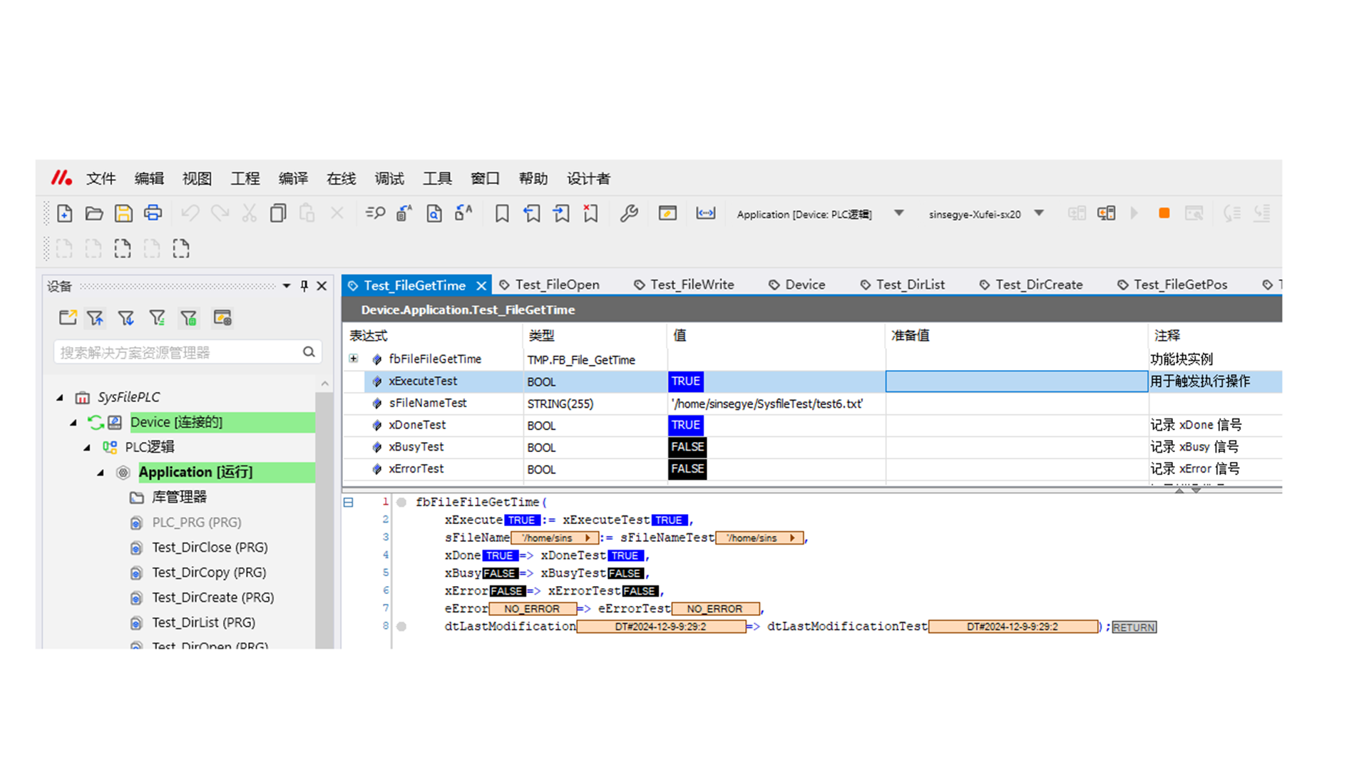The width and height of the screenshot is (1369, 770).
Task: Click the Cut scissors icon
Action: click(x=249, y=213)
